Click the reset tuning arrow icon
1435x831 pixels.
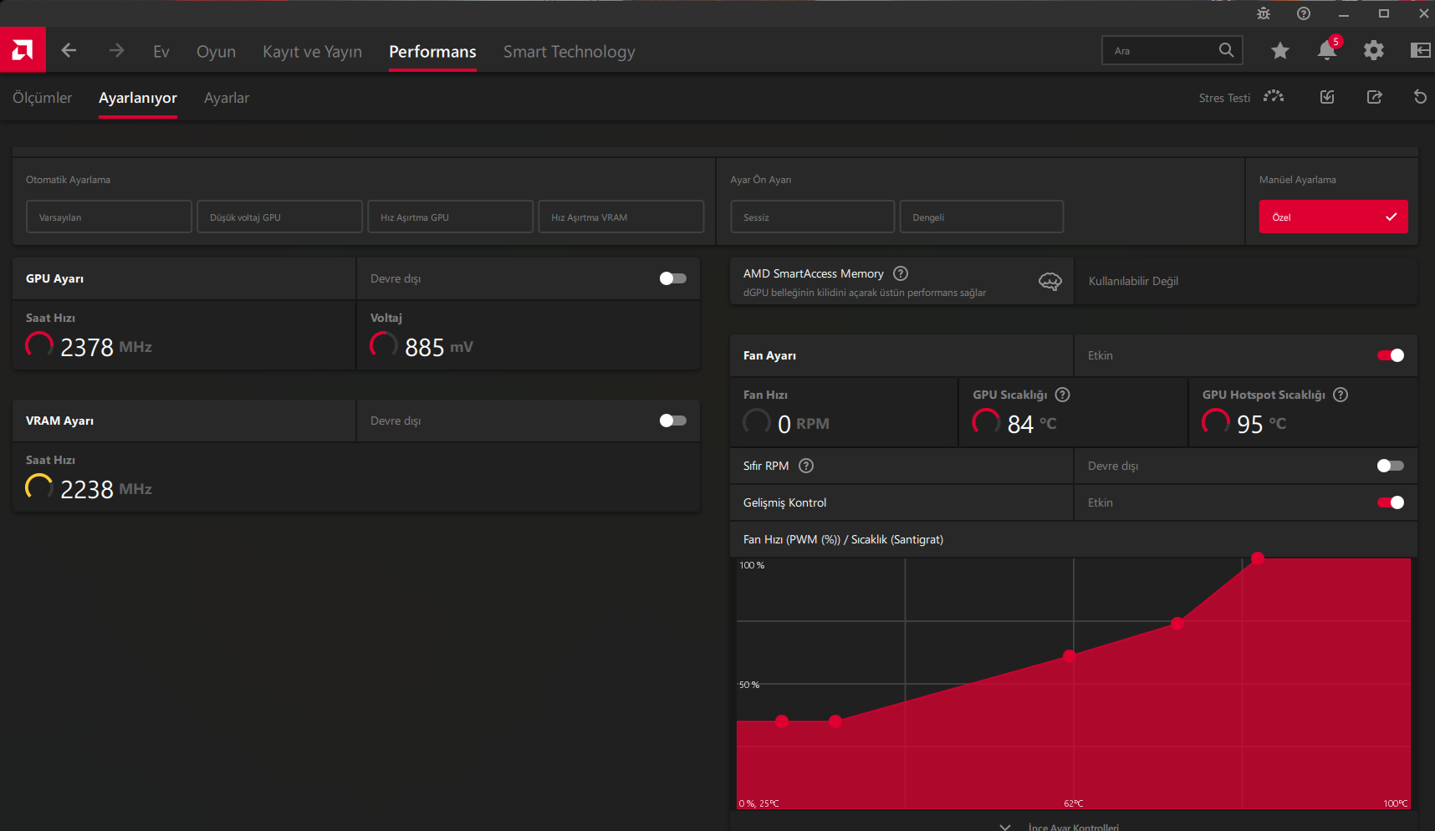pyautogui.click(x=1420, y=97)
